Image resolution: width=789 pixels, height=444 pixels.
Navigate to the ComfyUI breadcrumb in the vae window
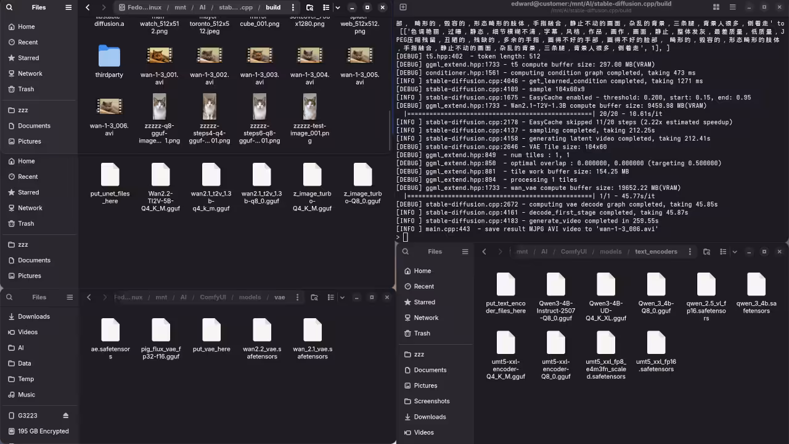tap(212, 297)
